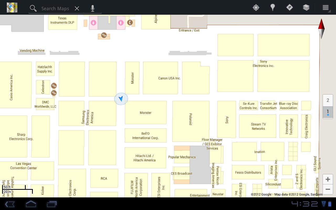Open Directions using the arrow sign icon
The width and height of the screenshot is (336, 210).
coord(289,8)
